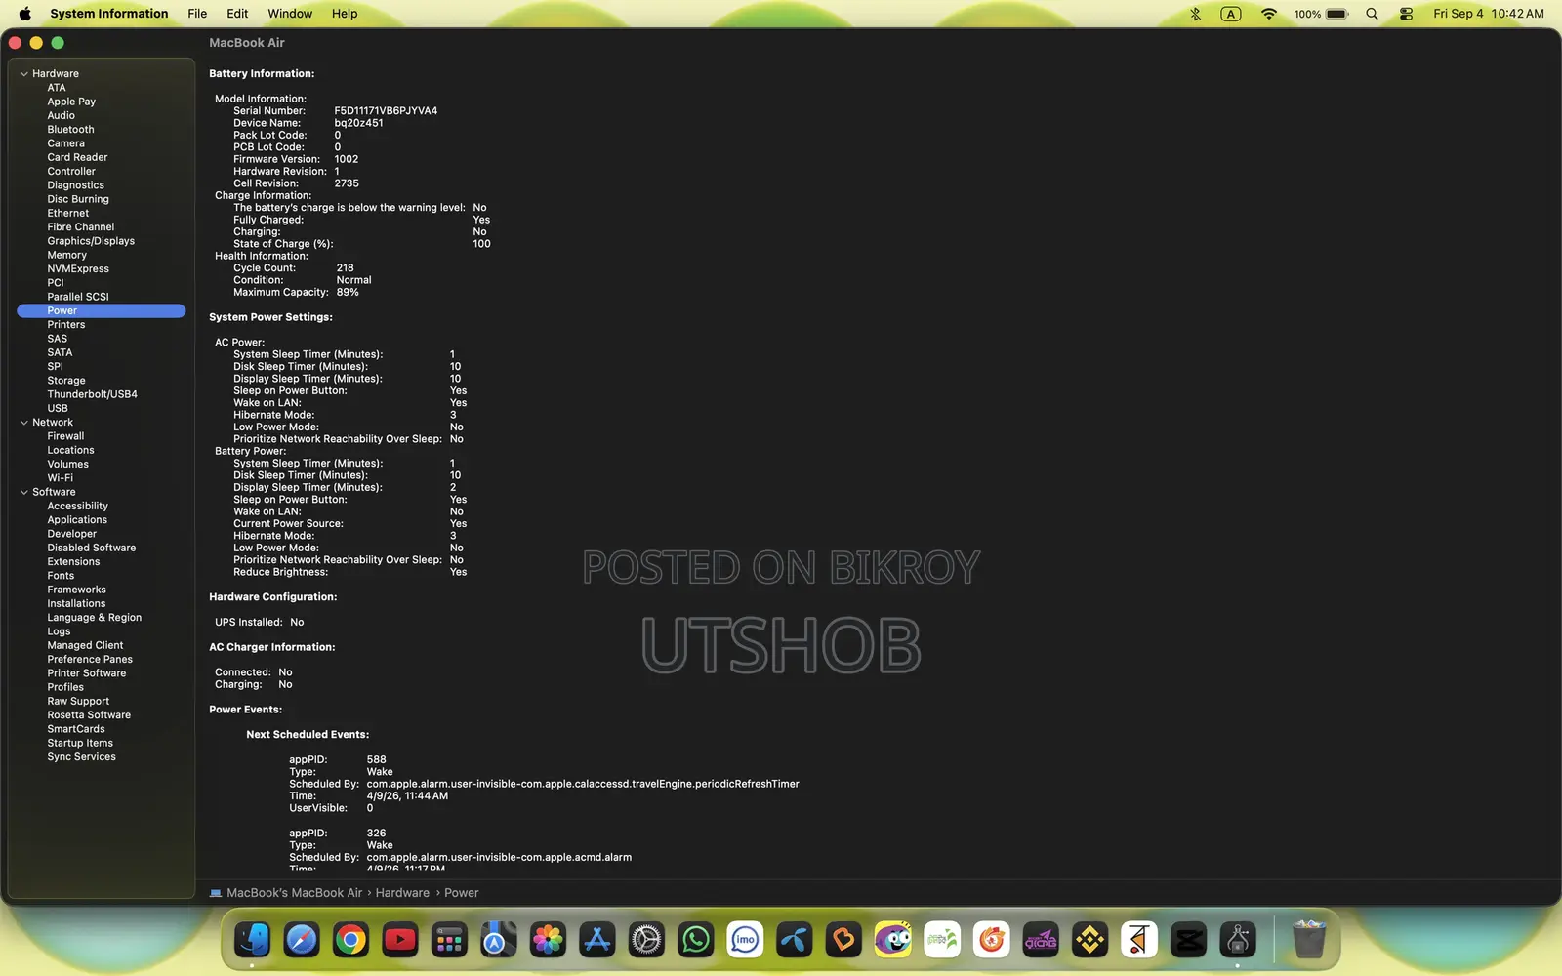This screenshot has width=1562, height=976.
Task: Open the System Information app menu
Action: tap(109, 14)
